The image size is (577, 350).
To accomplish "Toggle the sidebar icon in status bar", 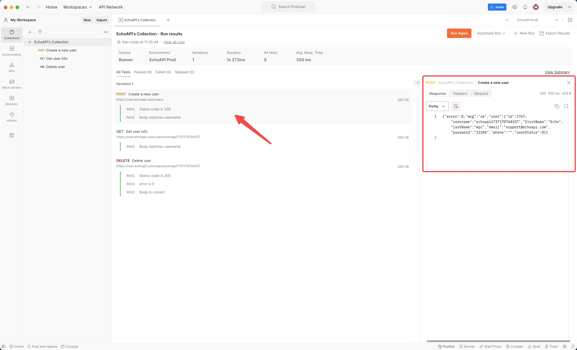I will pyautogui.click(x=4, y=346).
